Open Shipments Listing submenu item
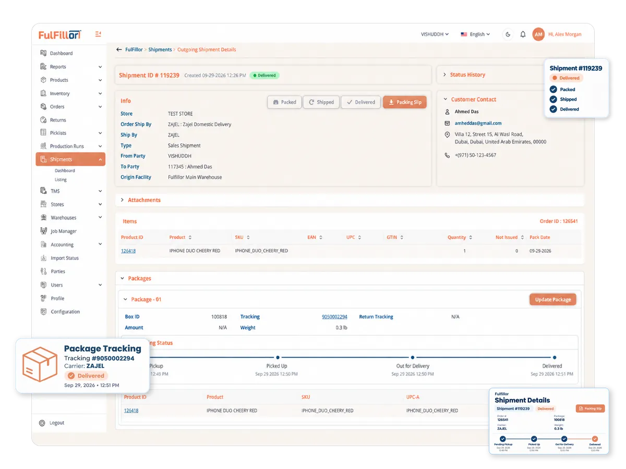The width and height of the screenshot is (626, 469). 61,180
